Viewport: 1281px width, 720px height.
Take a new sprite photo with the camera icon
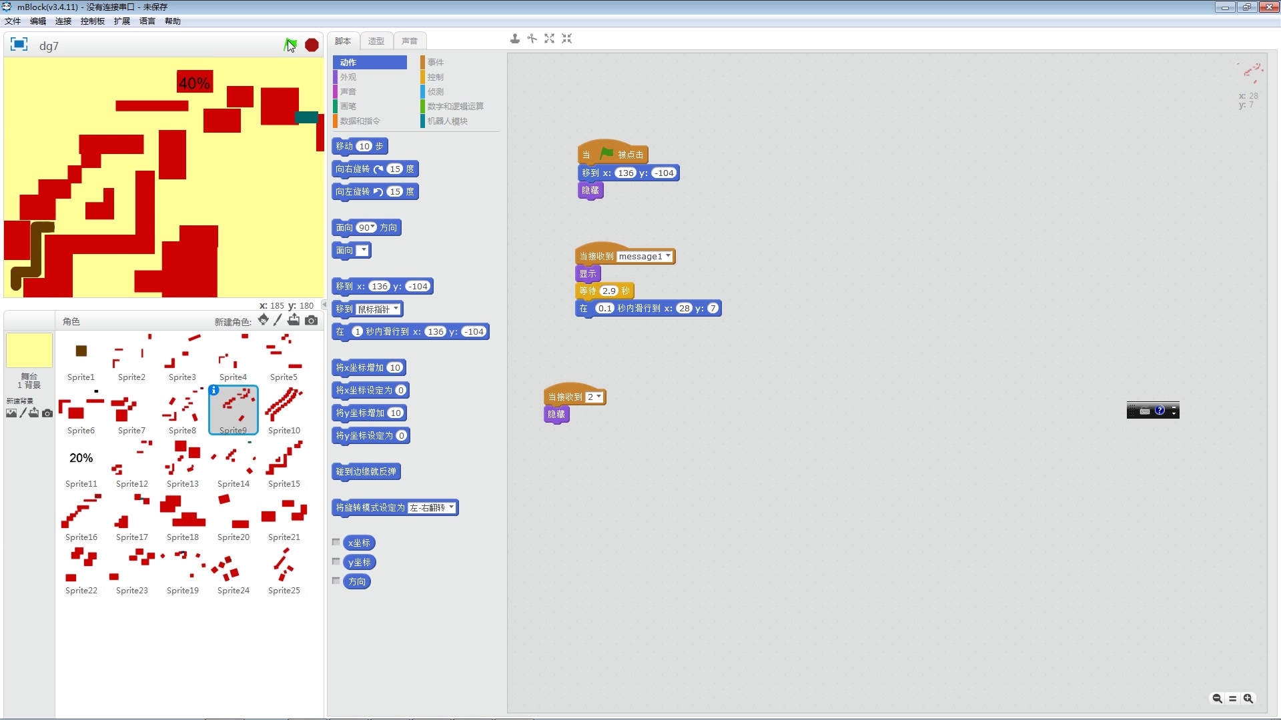pos(312,320)
